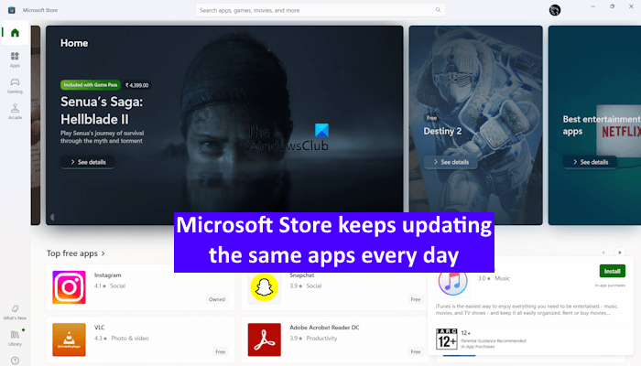Viewport: 641px width, 366px height.
Task: Open the iTunes music note icon
Action: (453, 282)
